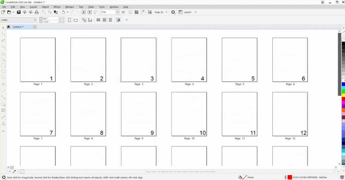Open the Object menu
This screenshot has height=180, width=345.
pos(45,7)
